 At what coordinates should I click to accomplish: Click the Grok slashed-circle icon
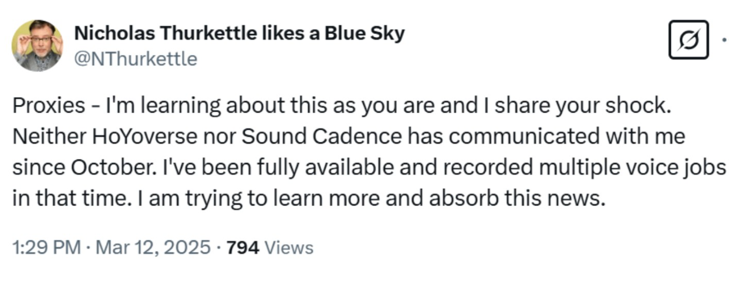tap(689, 40)
